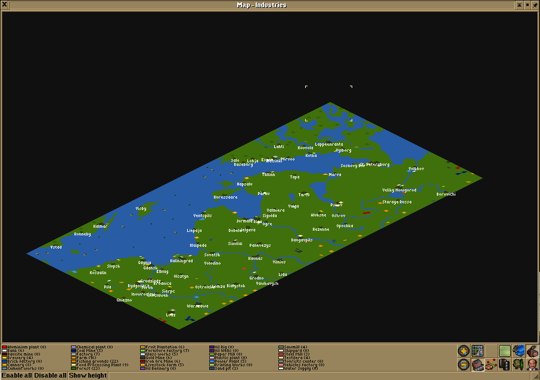Click Kaliningrad town label on map
The height and width of the screenshot is (380, 540).
pos(182,261)
